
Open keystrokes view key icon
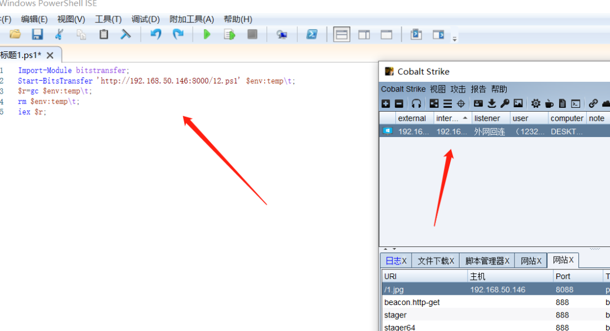tap(505, 103)
